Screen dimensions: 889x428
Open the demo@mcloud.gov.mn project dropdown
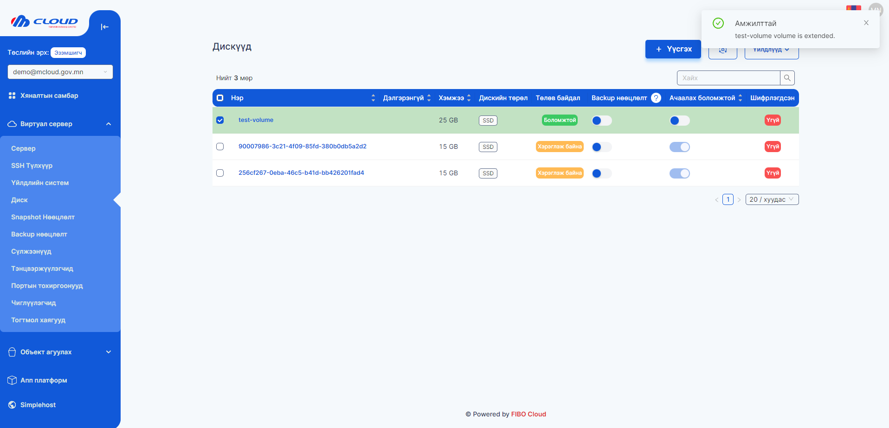pos(60,72)
